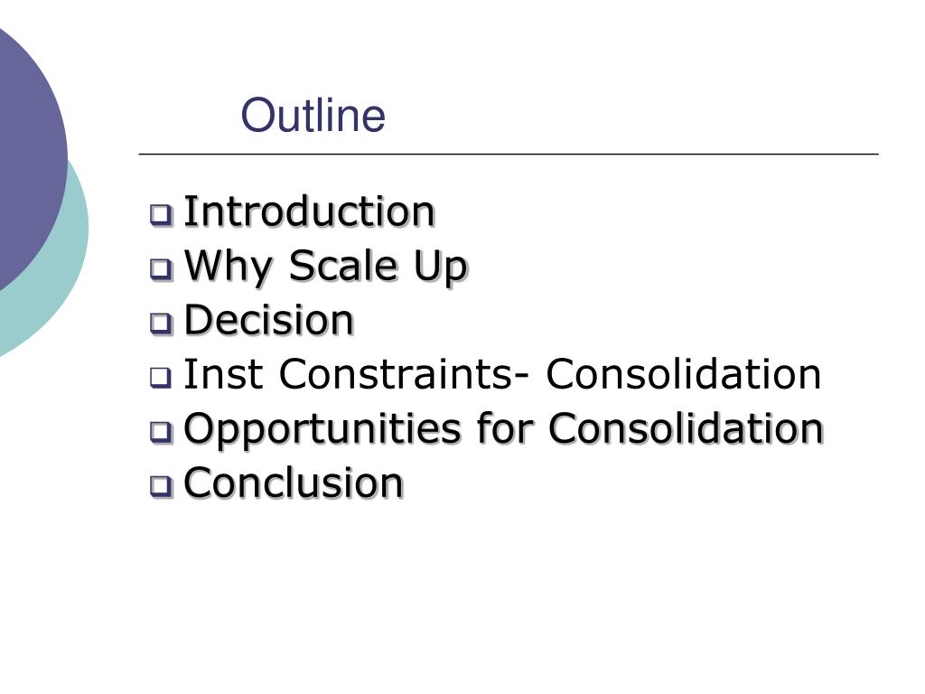Click the square bullet before Introduction

[x=161, y=215]
